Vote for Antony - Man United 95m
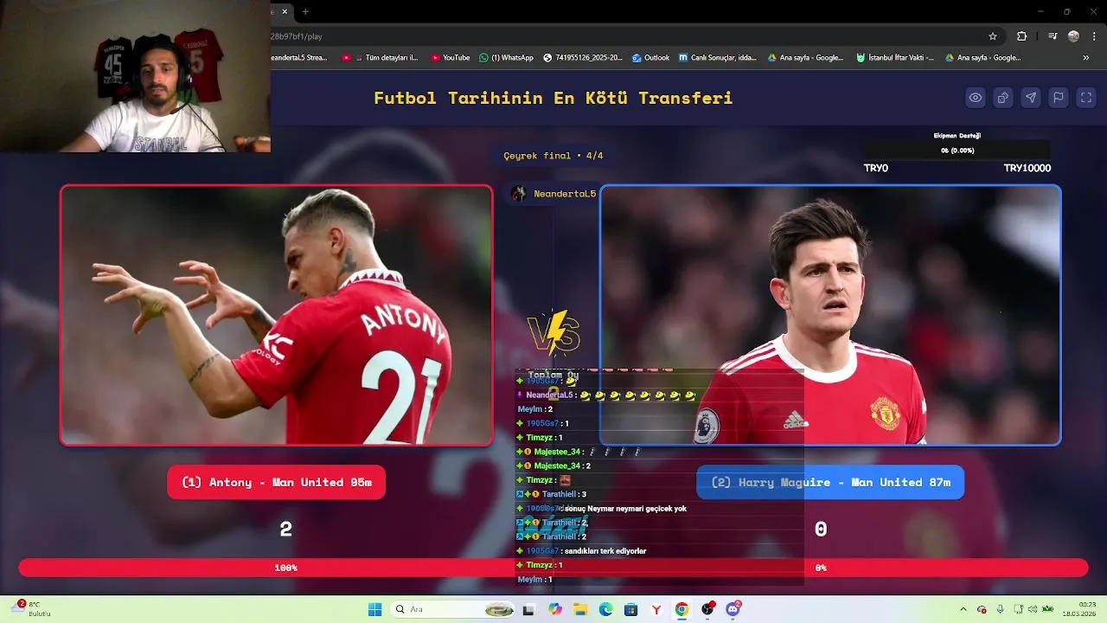Screen dimensions: 1107x623 276,482
